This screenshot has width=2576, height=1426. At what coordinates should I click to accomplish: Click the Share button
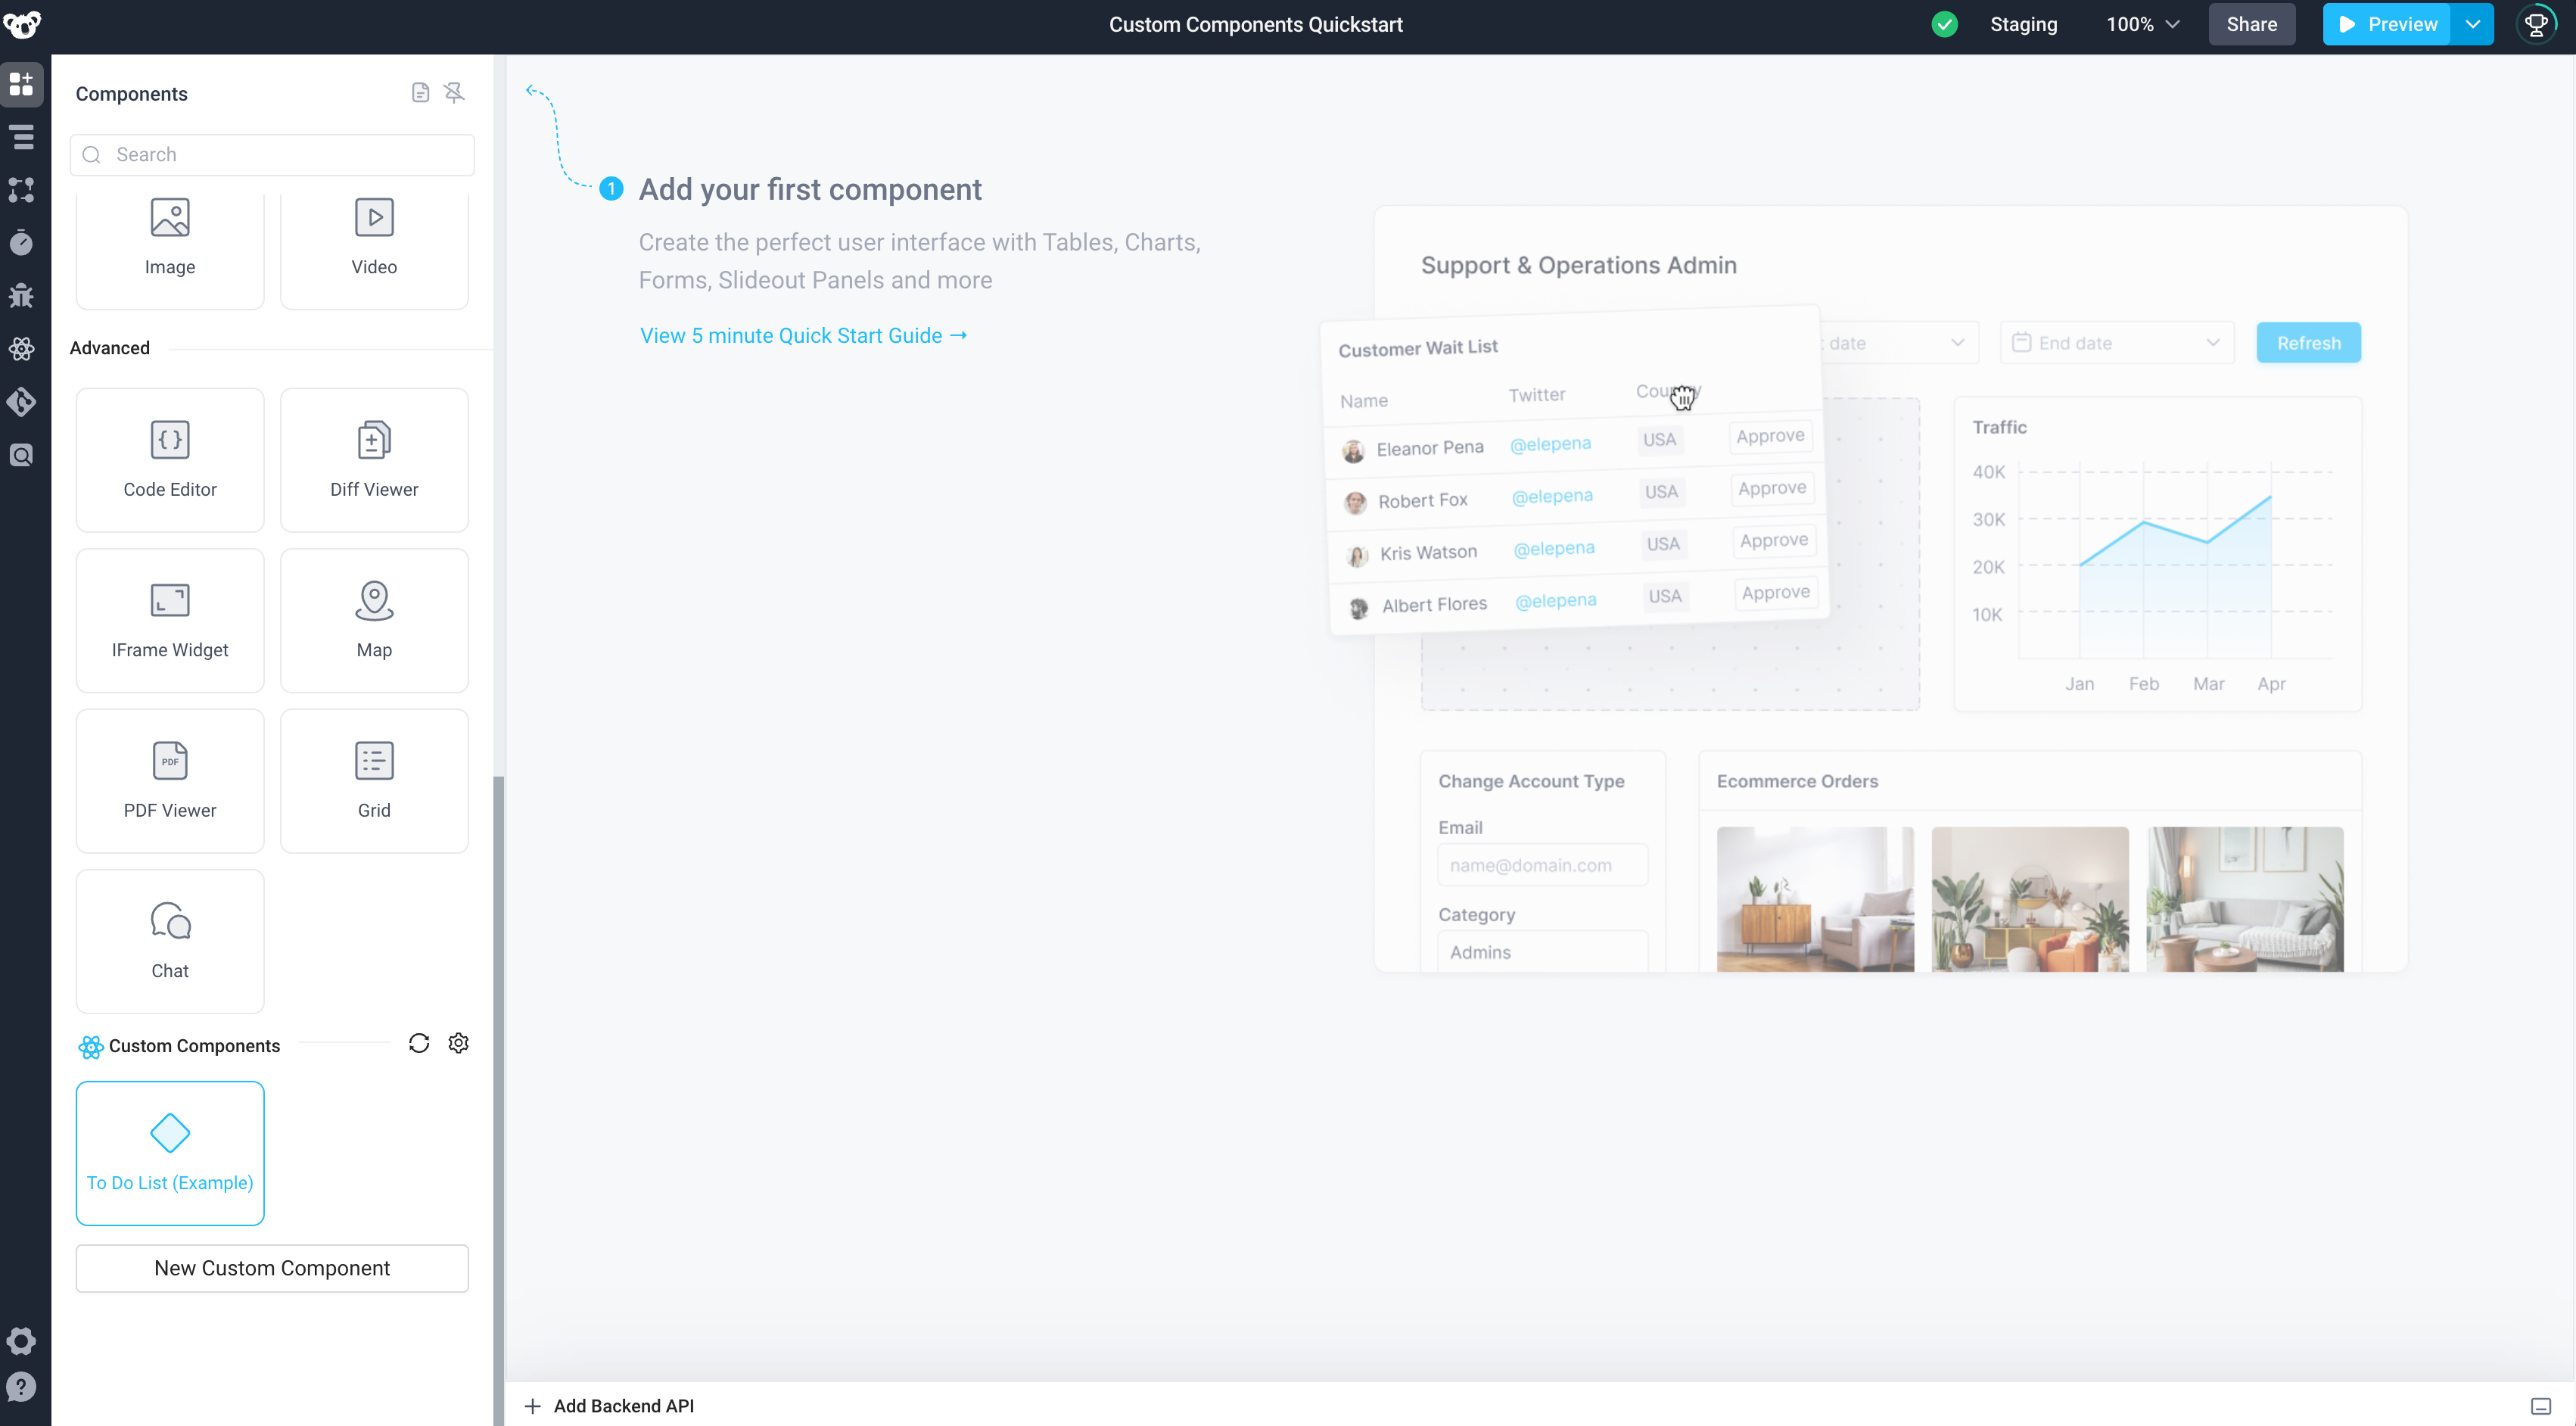pos(2251,24)
